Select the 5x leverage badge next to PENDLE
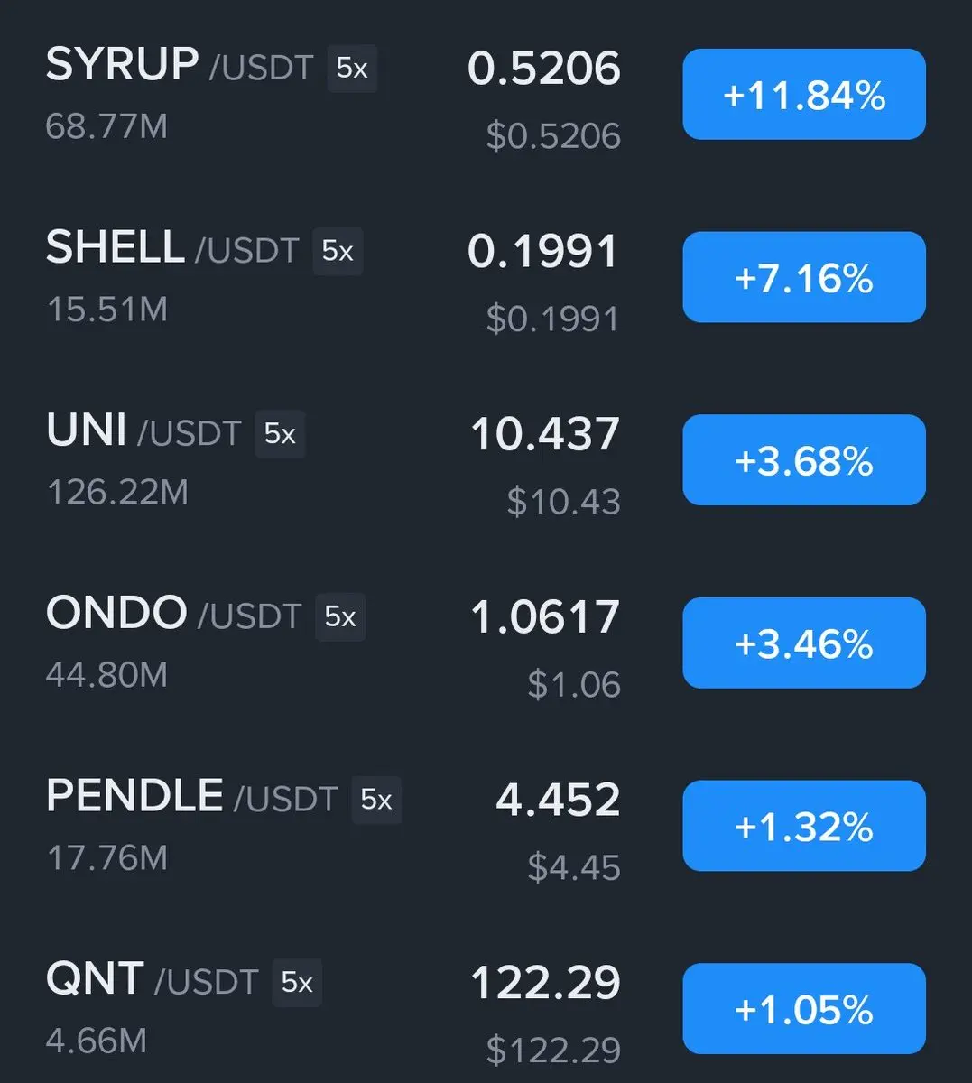The height and width of the screenshot is (1083, 972). [376, 800]
